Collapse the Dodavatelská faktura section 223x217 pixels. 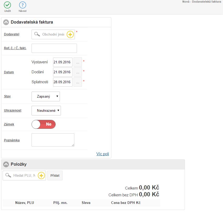coord(6,22)
